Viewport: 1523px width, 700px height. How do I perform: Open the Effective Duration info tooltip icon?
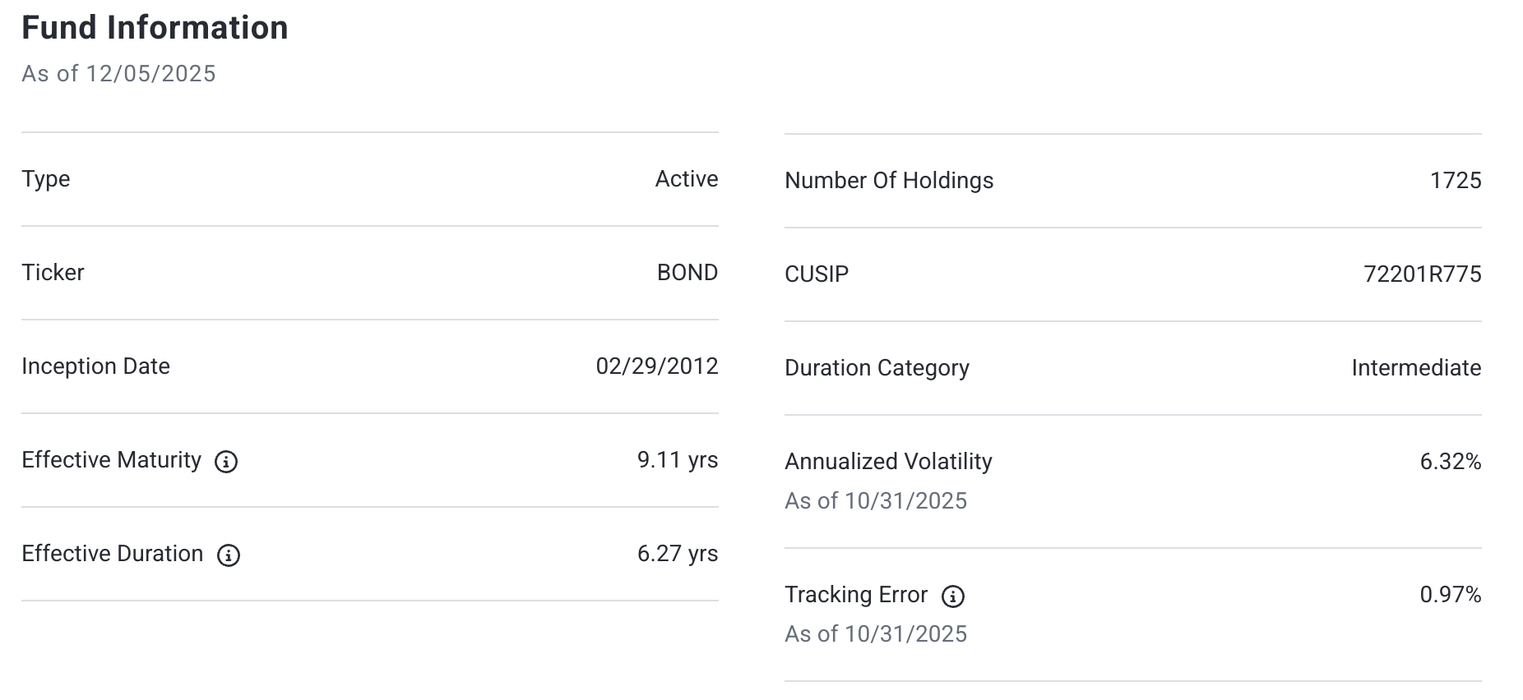pos(229,555)
